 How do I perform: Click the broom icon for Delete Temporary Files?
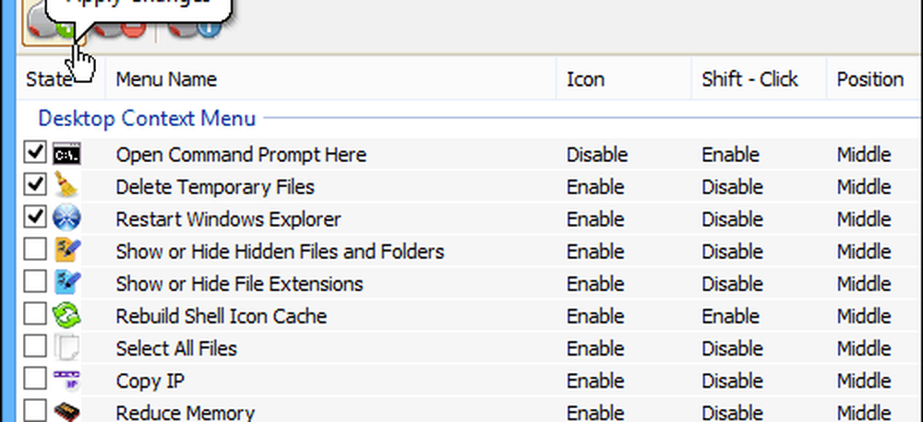(66, 187)
